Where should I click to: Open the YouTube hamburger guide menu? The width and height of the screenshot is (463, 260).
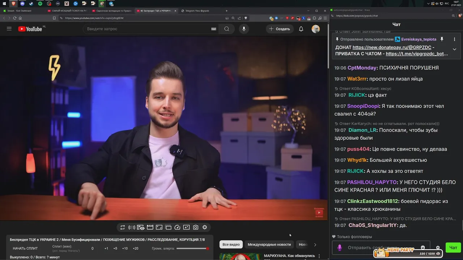9,29
